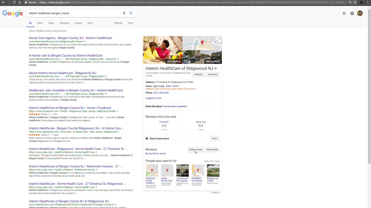
Task: Open the Google apps grid
Action: (x=344, y=13)
